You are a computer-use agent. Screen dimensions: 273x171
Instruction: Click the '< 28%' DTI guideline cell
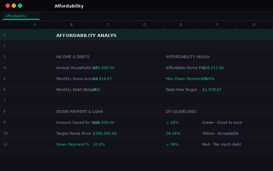pyautogui.click(x=172, y=122)
